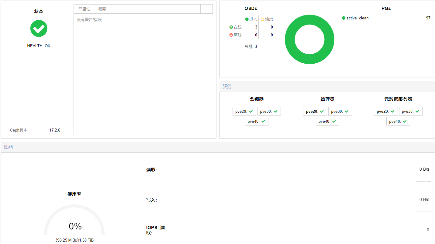
Task: Click the yellow circle icon beside 输出
Action: click(x=262, y=19)
